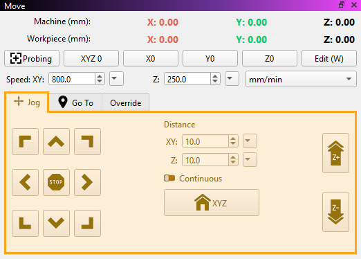This screenshot has height=259, width=361.
Task: Decrease XY distance with spinner down arrow
Action: point(233,144)
